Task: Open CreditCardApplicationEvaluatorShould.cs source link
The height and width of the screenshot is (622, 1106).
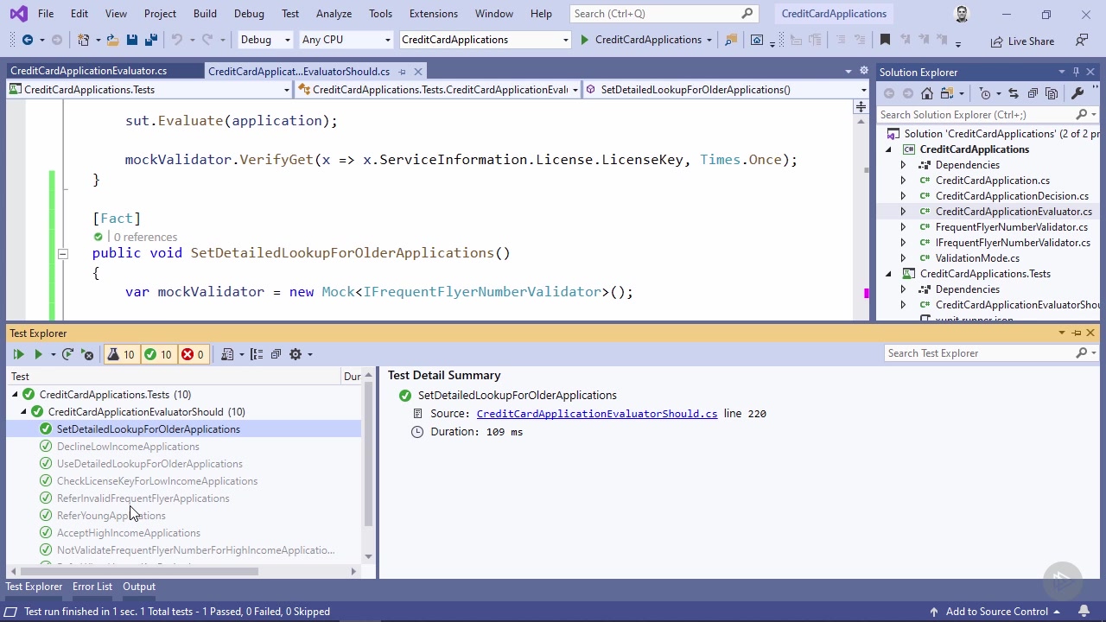Action: (596, 414)
